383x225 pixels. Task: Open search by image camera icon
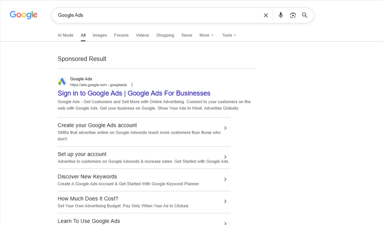click(293, 15)
